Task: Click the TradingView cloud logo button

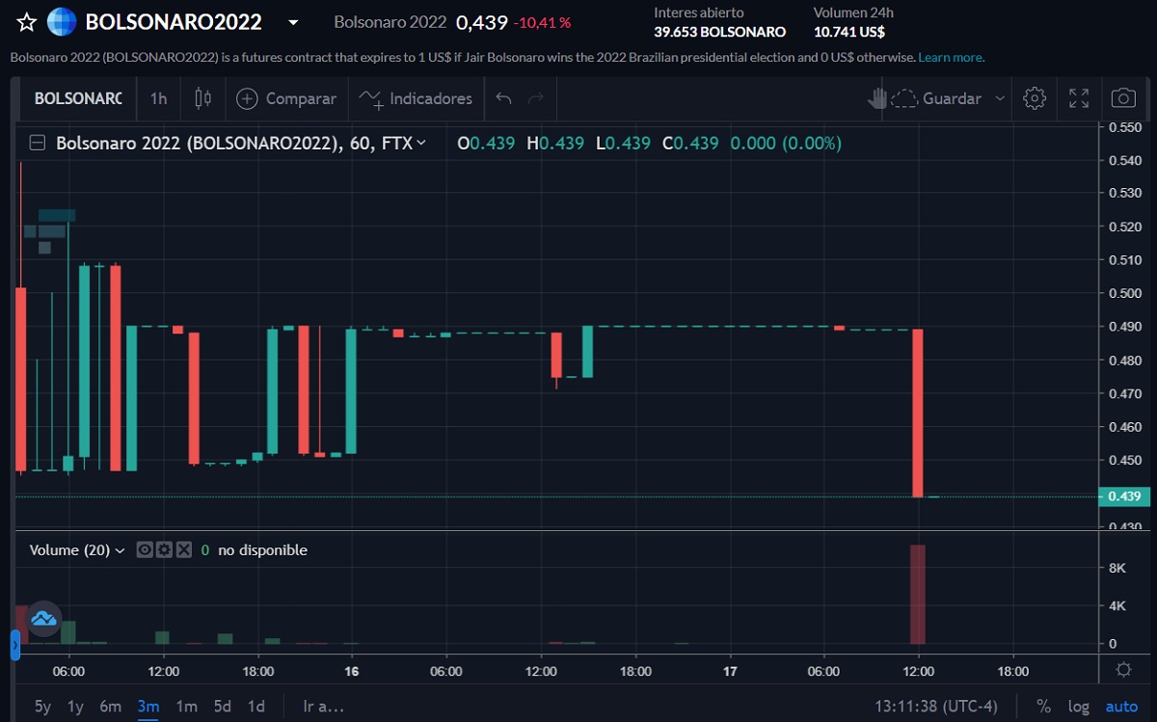Action: pos(43,618)
